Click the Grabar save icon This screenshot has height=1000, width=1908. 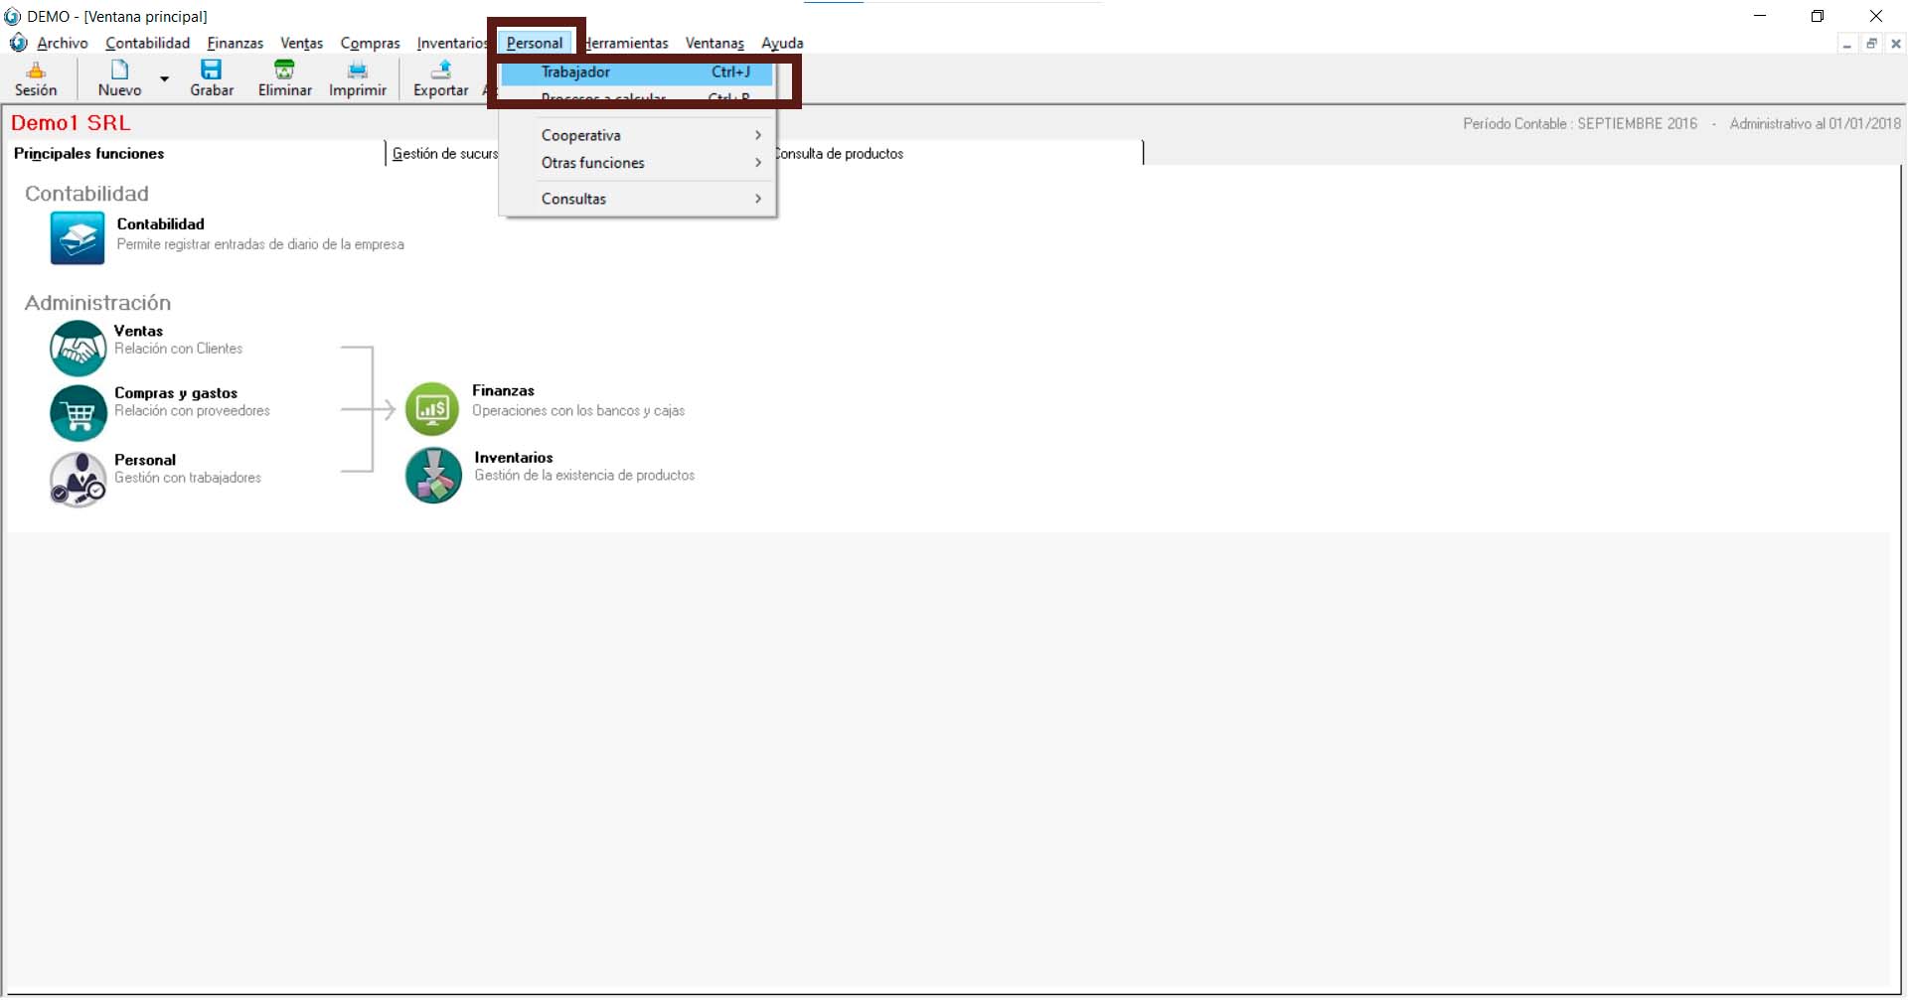click(x=211, y=70)
